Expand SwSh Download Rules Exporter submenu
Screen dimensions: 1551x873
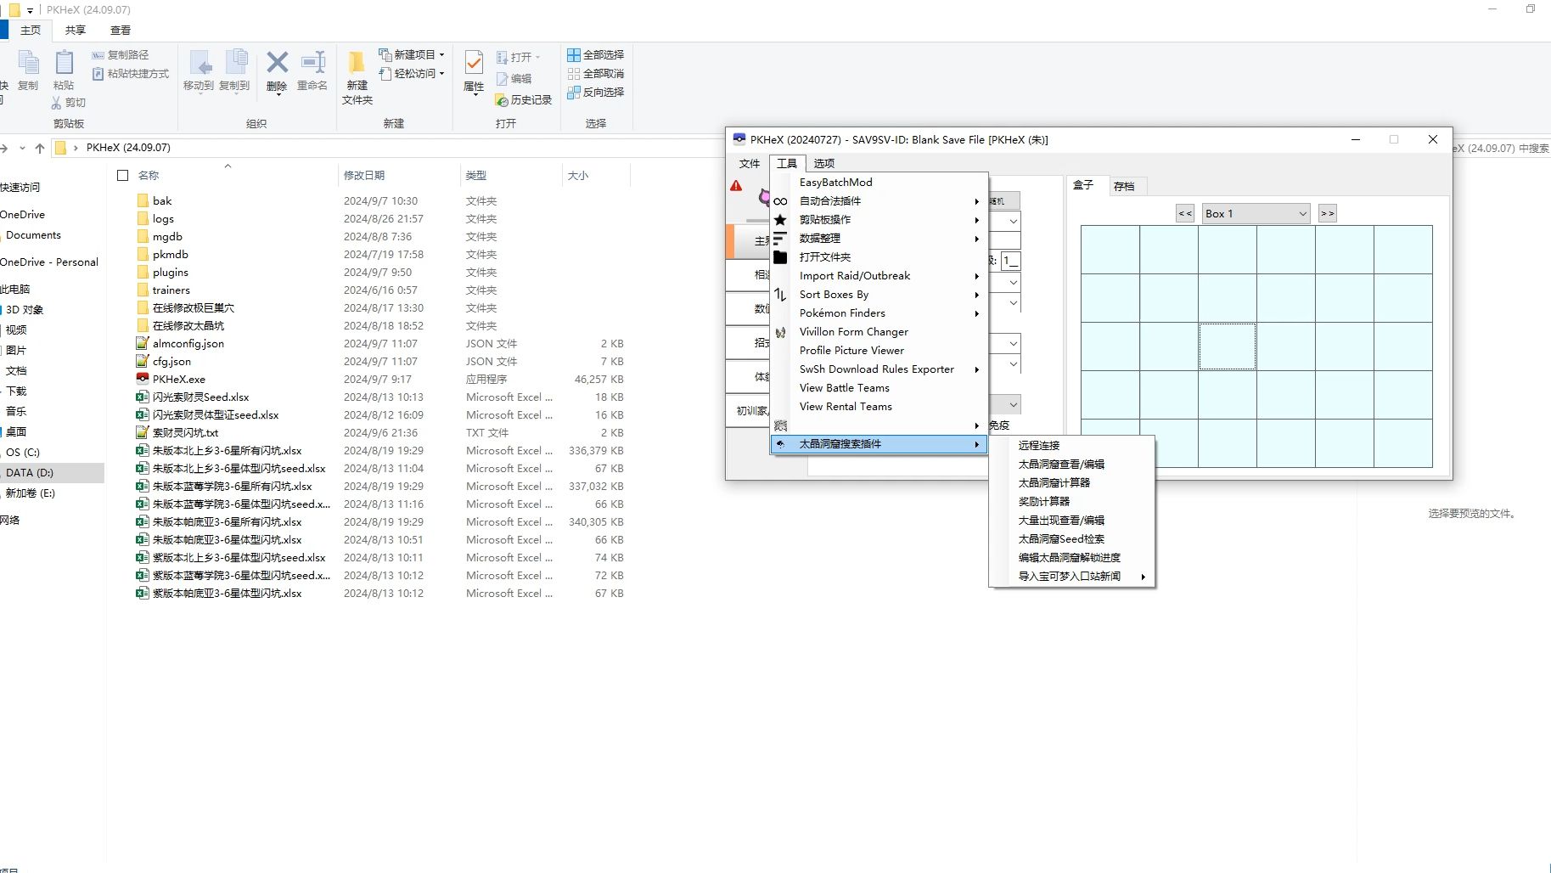click(x=879, y=369)
